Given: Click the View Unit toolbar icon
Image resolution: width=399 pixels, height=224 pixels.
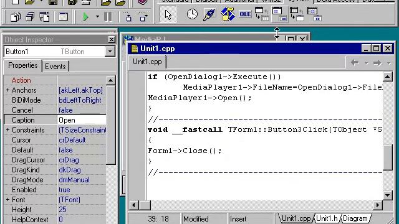Looking at the screenshot, I should [16, 17].
